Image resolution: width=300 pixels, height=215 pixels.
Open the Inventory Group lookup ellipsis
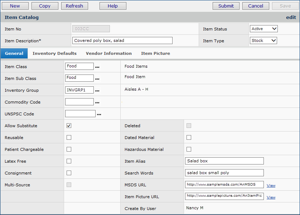pos(97,91)
